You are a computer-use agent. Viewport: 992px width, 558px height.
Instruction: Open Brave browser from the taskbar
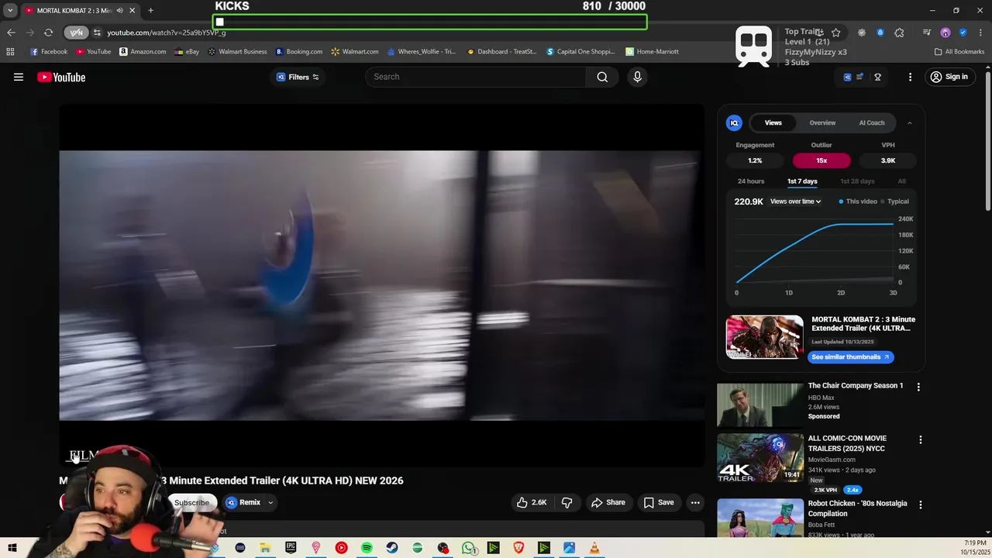tap(518, 548)
